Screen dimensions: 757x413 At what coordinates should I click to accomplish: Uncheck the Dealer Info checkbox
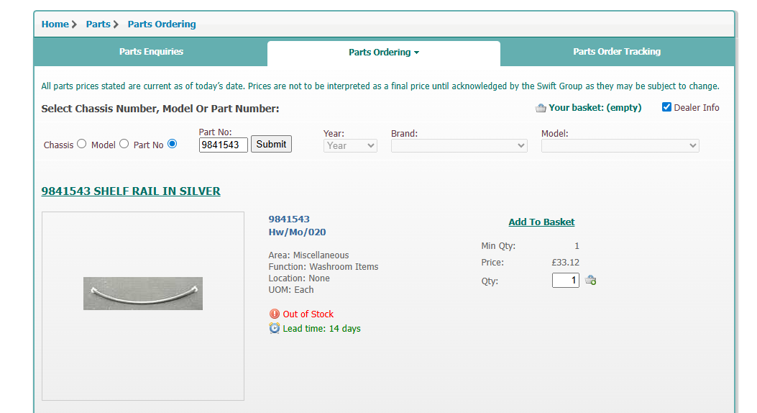click(x=666, y=107)
